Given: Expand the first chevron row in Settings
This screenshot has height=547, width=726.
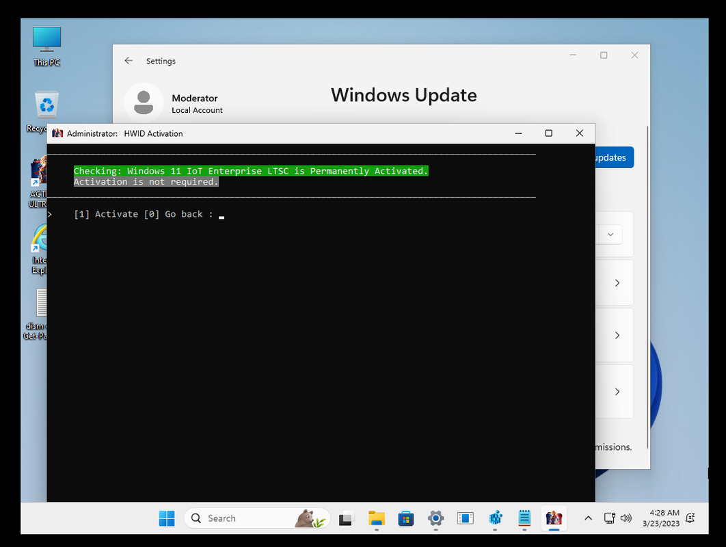Looking at the screenshot, I should pos(617,283).
